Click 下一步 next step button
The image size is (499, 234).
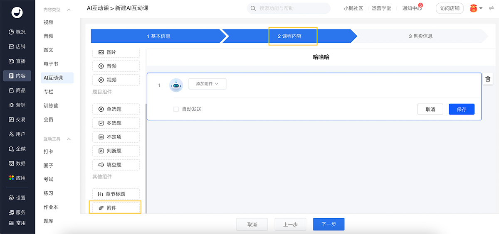329,224
